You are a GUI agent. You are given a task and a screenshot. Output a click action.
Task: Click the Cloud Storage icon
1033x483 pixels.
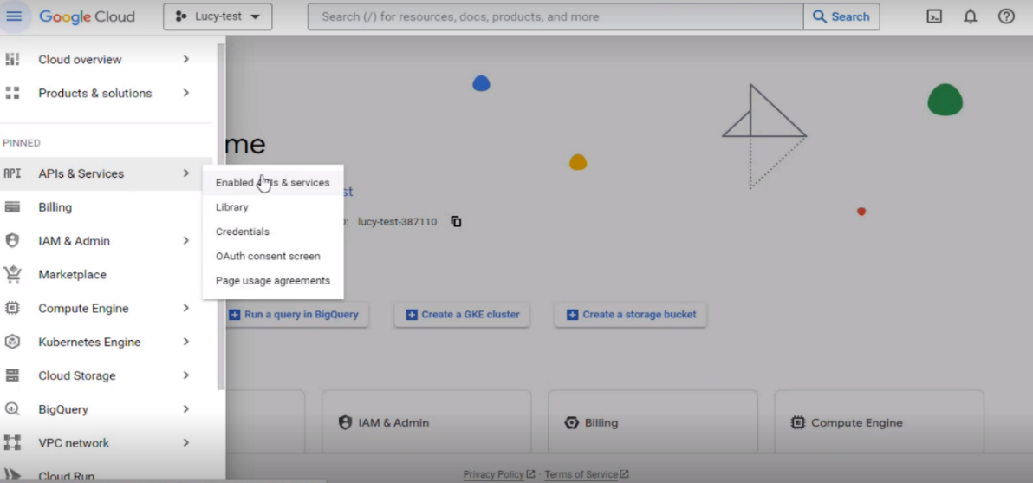[12, 375]
